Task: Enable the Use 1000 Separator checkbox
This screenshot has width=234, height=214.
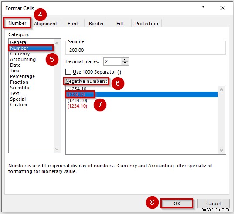Action: [x=68, y=72]
